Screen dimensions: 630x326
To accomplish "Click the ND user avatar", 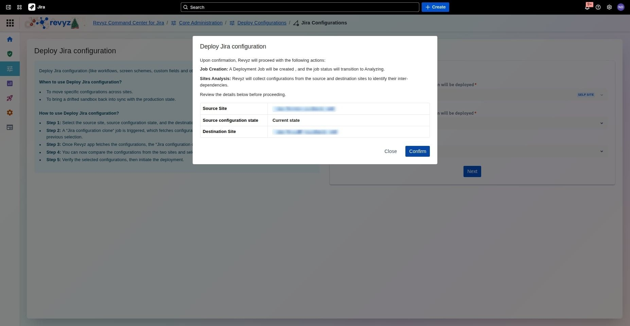I will tap(620, 7).
